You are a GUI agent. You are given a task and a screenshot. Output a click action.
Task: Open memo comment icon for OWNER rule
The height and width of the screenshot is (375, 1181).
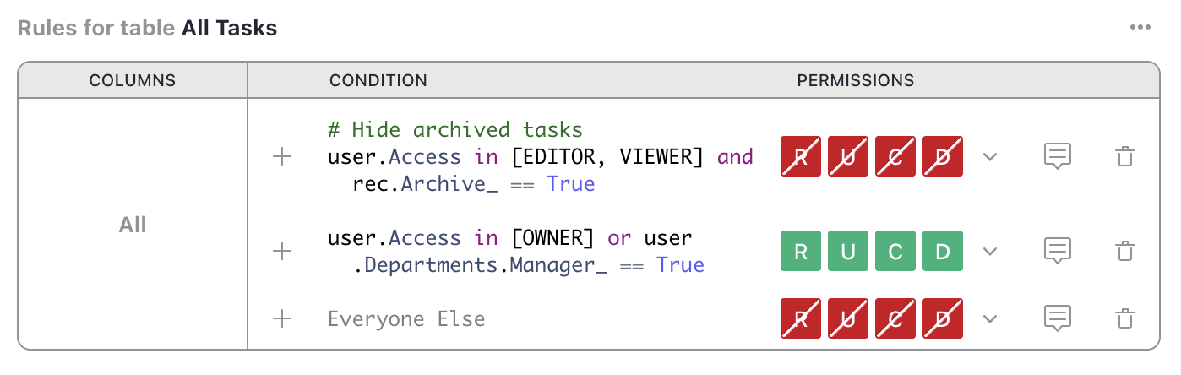pos(1058,251)
